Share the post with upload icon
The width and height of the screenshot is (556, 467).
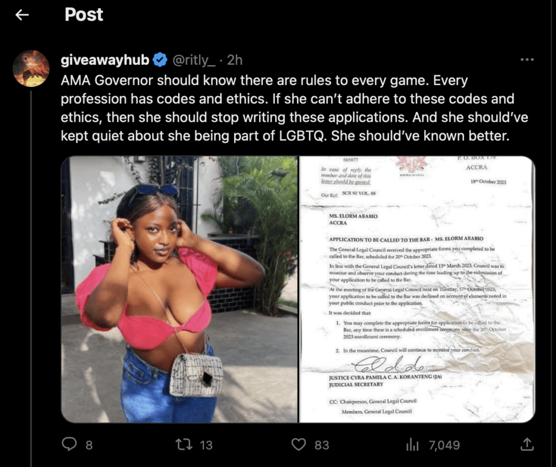(527, 444)
